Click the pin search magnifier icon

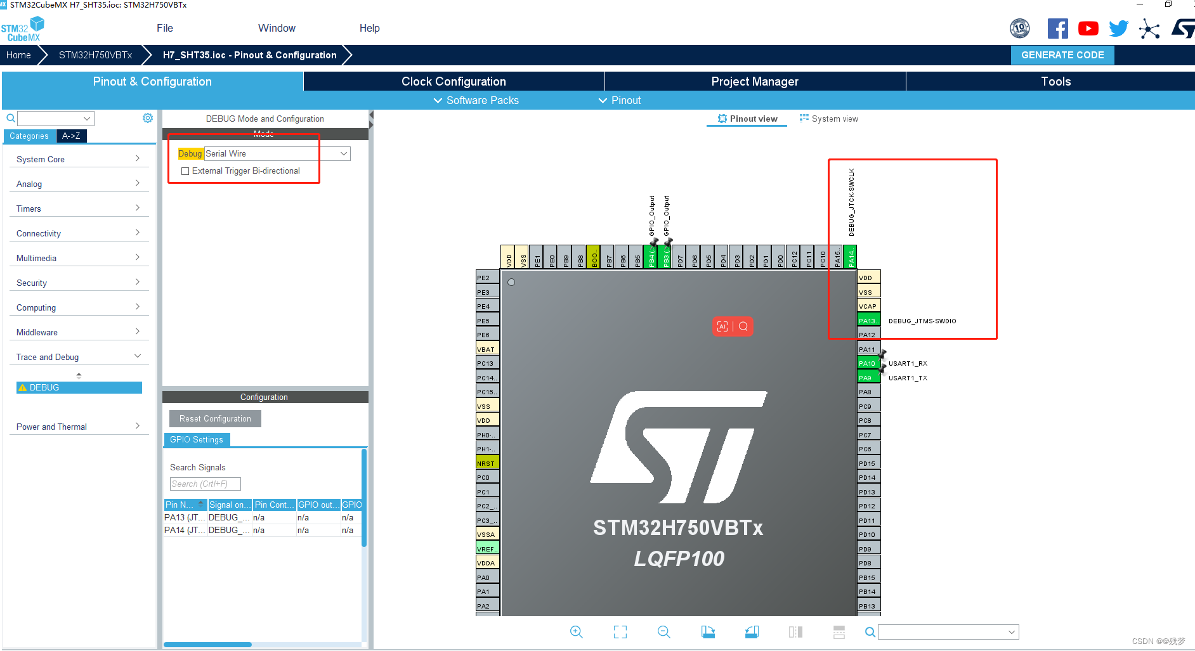(870, 632)
